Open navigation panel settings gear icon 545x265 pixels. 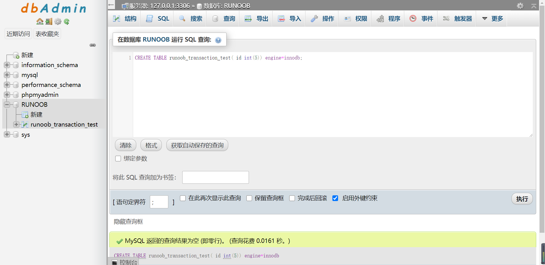(x=58, y=22)
